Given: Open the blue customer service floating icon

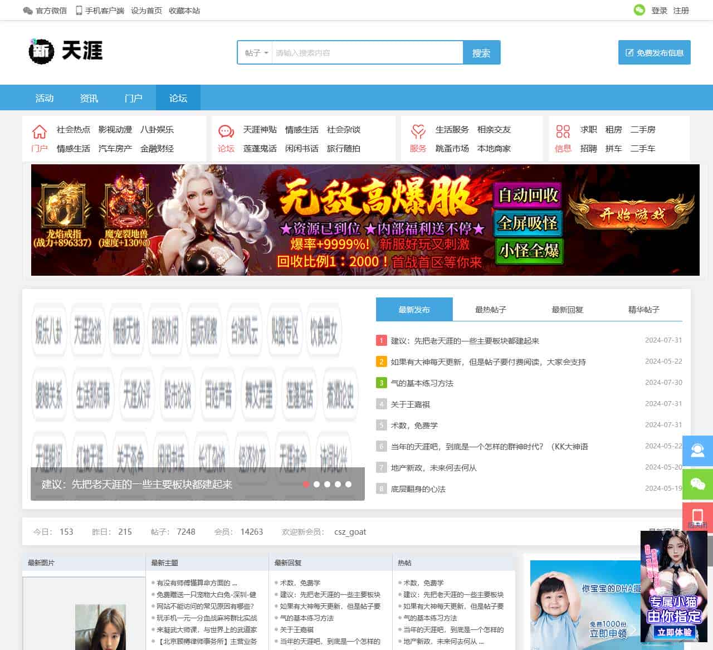Looking at the screenshot, I should (697, 451).
